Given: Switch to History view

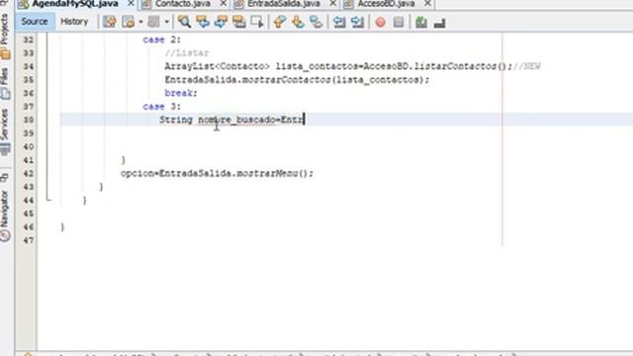Looking at the screenshot, I should 74,22.
